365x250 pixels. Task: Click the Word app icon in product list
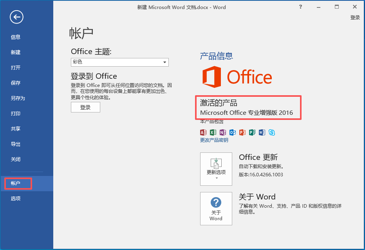coord(262,132)
